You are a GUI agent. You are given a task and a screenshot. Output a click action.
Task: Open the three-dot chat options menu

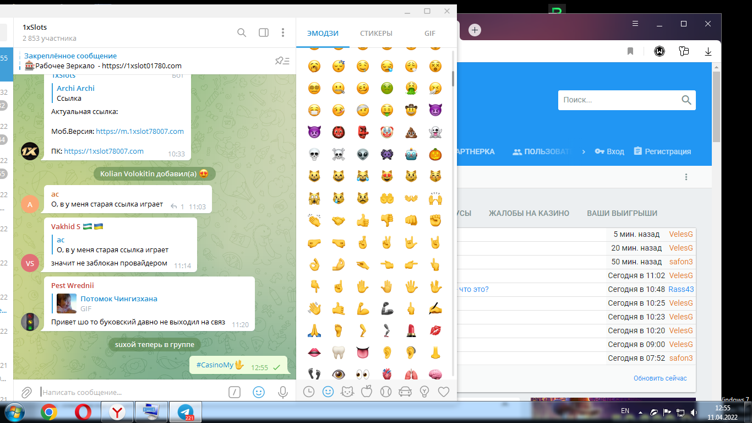click(x=283, y=32)
